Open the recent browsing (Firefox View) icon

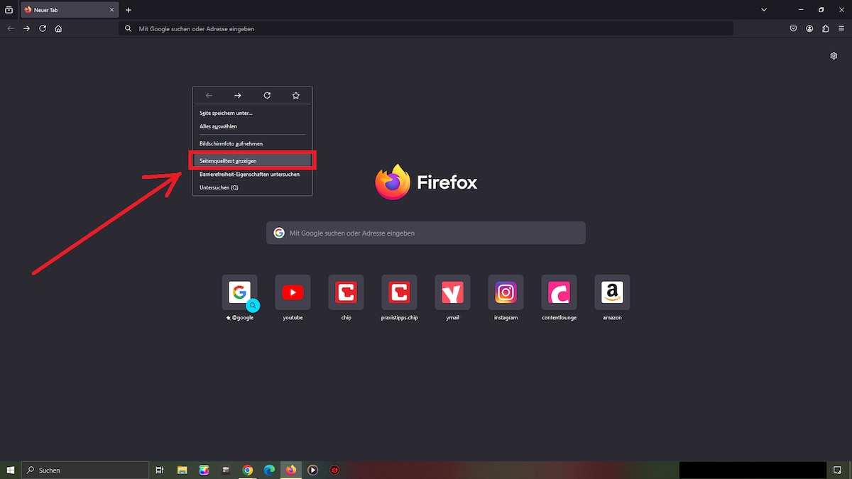click(9, 10)
